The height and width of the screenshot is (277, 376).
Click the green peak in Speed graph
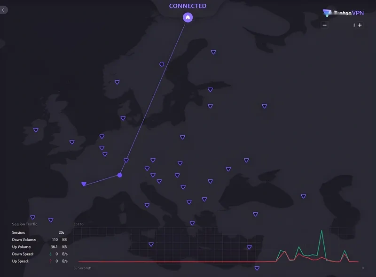pos(322,231)
